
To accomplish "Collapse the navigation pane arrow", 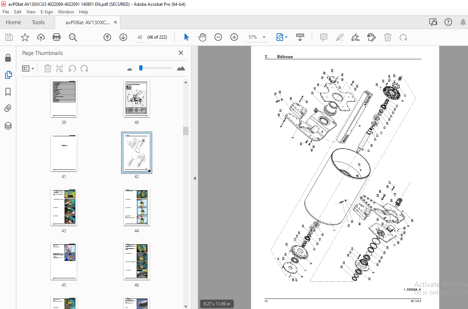I will click(195, 178).
